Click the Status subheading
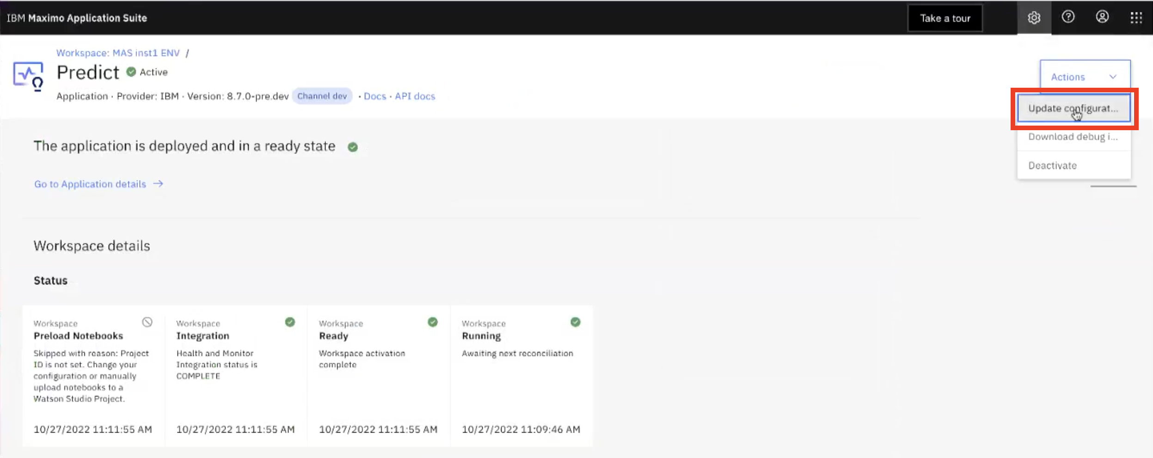The height and width of the screenshot is (458, 1153). tap(50, 280)
